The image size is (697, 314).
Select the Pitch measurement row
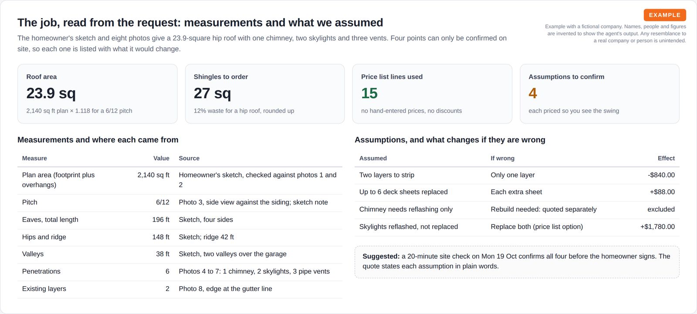180,203
